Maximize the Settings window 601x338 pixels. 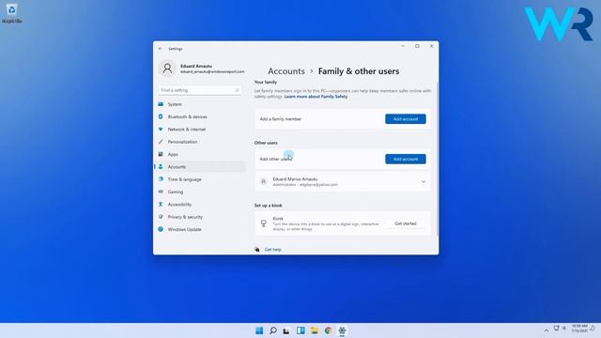pos(417,46)
